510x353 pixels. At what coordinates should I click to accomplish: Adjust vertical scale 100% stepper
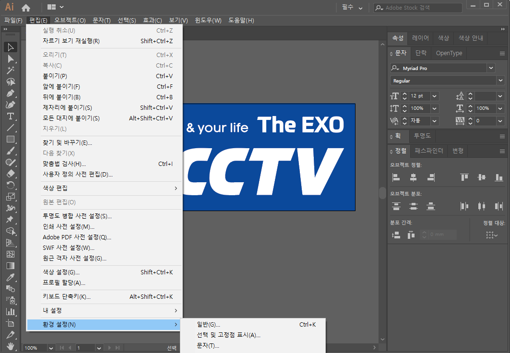[404, 108]
